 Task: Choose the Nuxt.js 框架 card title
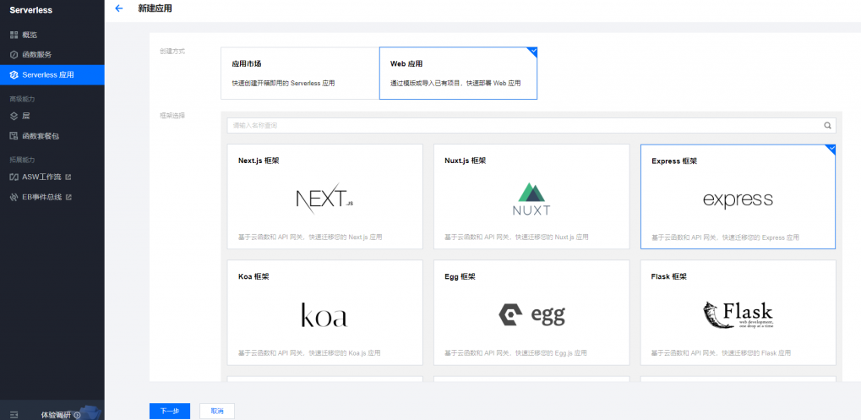click(465, 161)
